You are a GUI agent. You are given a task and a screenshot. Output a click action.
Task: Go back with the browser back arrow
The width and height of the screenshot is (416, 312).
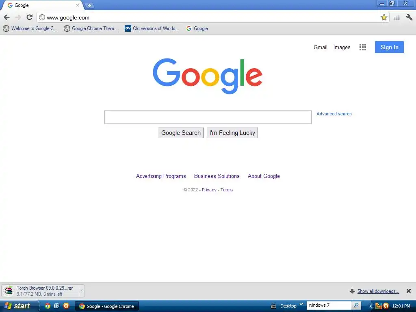point(6,17)
